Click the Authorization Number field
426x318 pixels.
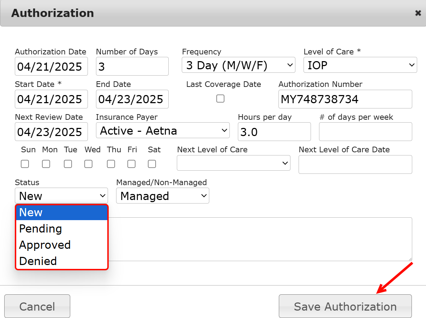tap(345, 99)
